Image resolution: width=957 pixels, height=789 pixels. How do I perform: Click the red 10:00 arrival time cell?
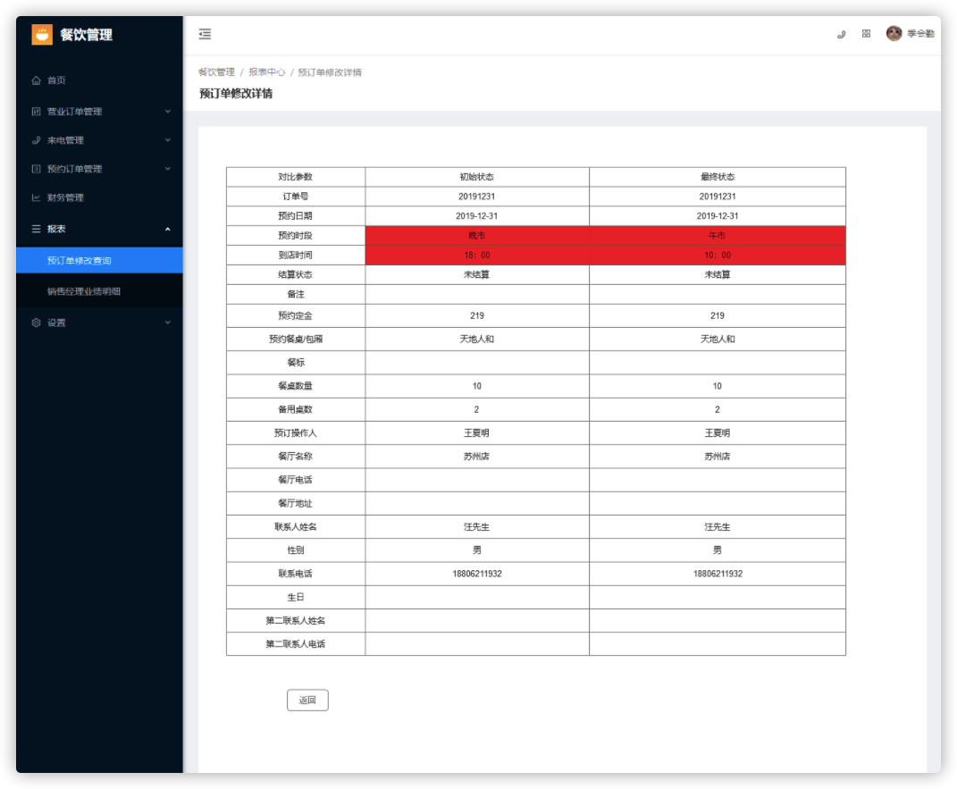point(718,255)
